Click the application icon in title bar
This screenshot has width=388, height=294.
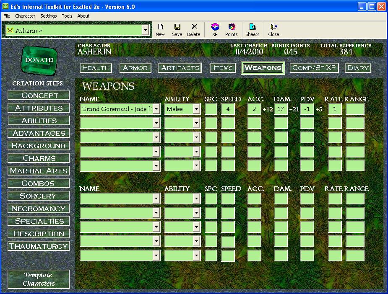(x=5, y=6)
